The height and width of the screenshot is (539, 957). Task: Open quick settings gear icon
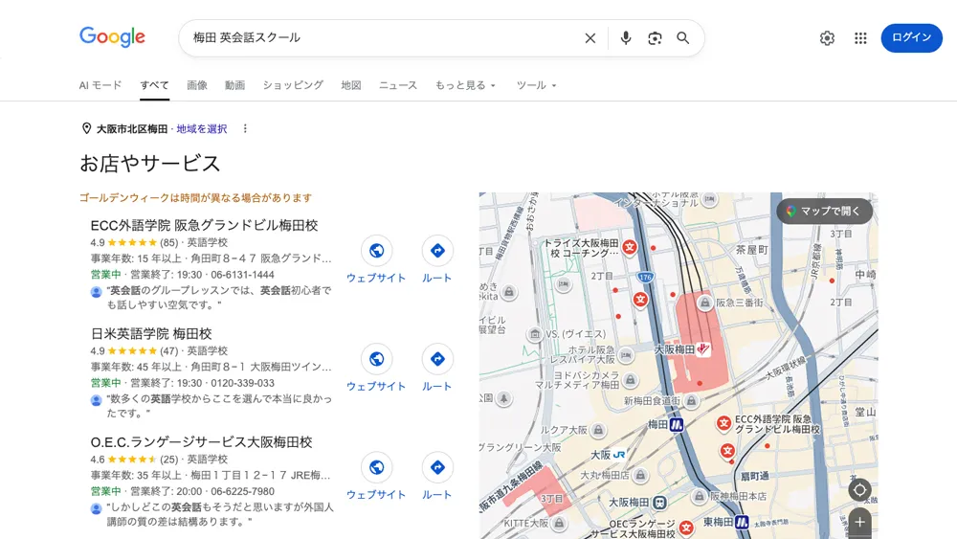point(827,38)
